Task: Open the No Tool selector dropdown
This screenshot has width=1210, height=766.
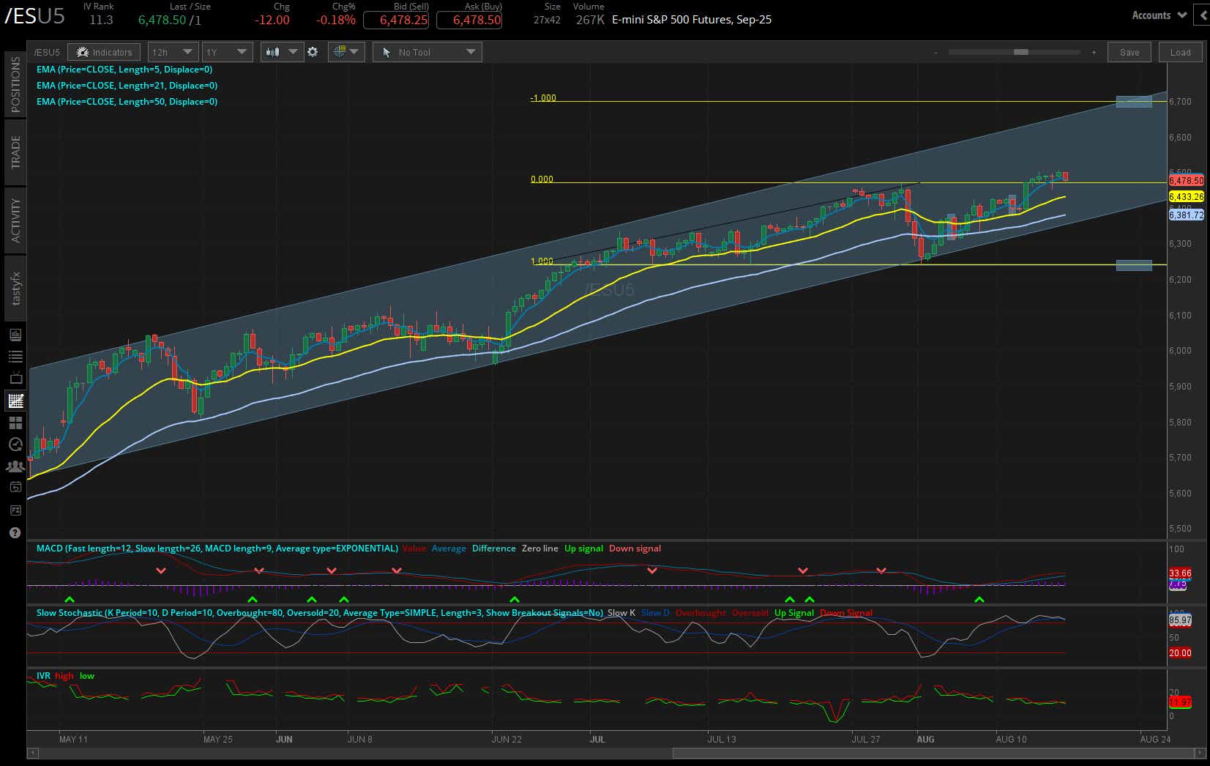Action: coord(427,51)
